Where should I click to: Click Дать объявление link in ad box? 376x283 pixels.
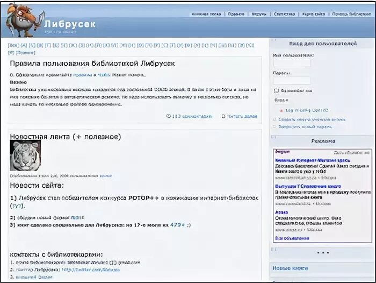click(x=352, y=153)
